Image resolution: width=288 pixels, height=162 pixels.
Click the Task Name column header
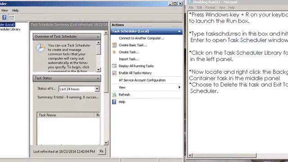click(x=66, y=115)
